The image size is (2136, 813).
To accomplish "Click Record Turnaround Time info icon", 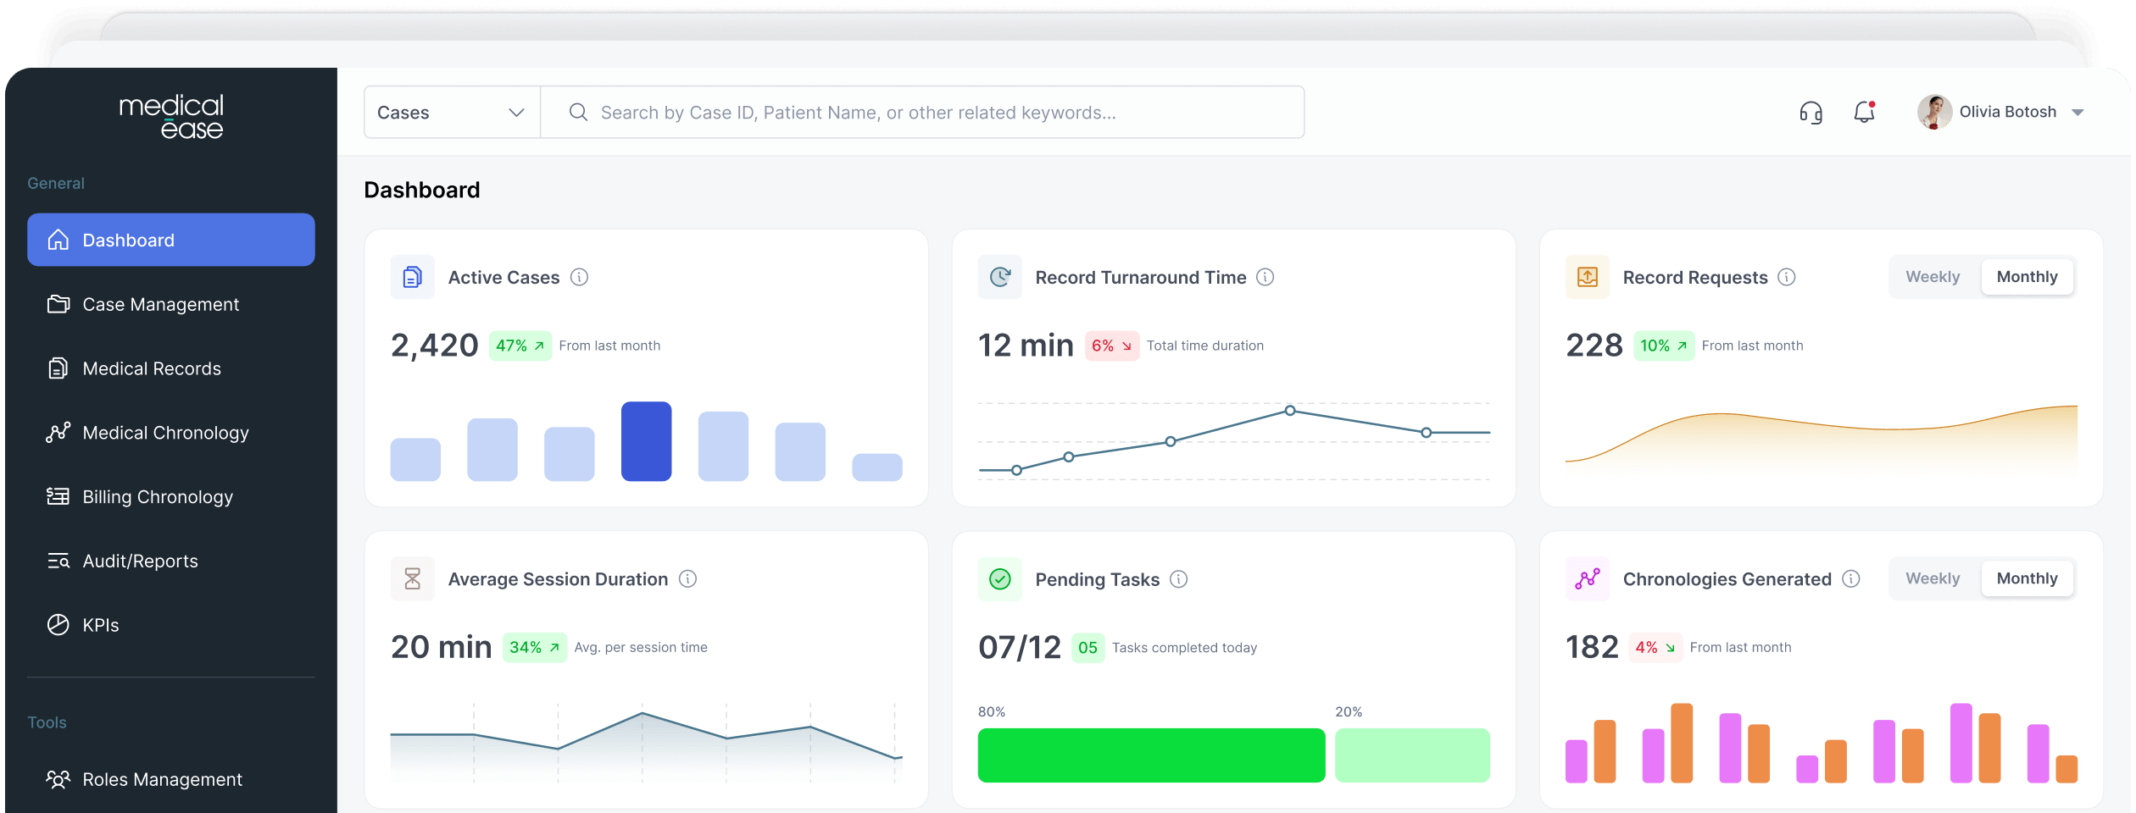I will click(x=1265, y=277).
